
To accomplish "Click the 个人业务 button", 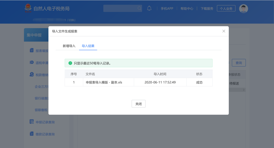I will 226,8.
